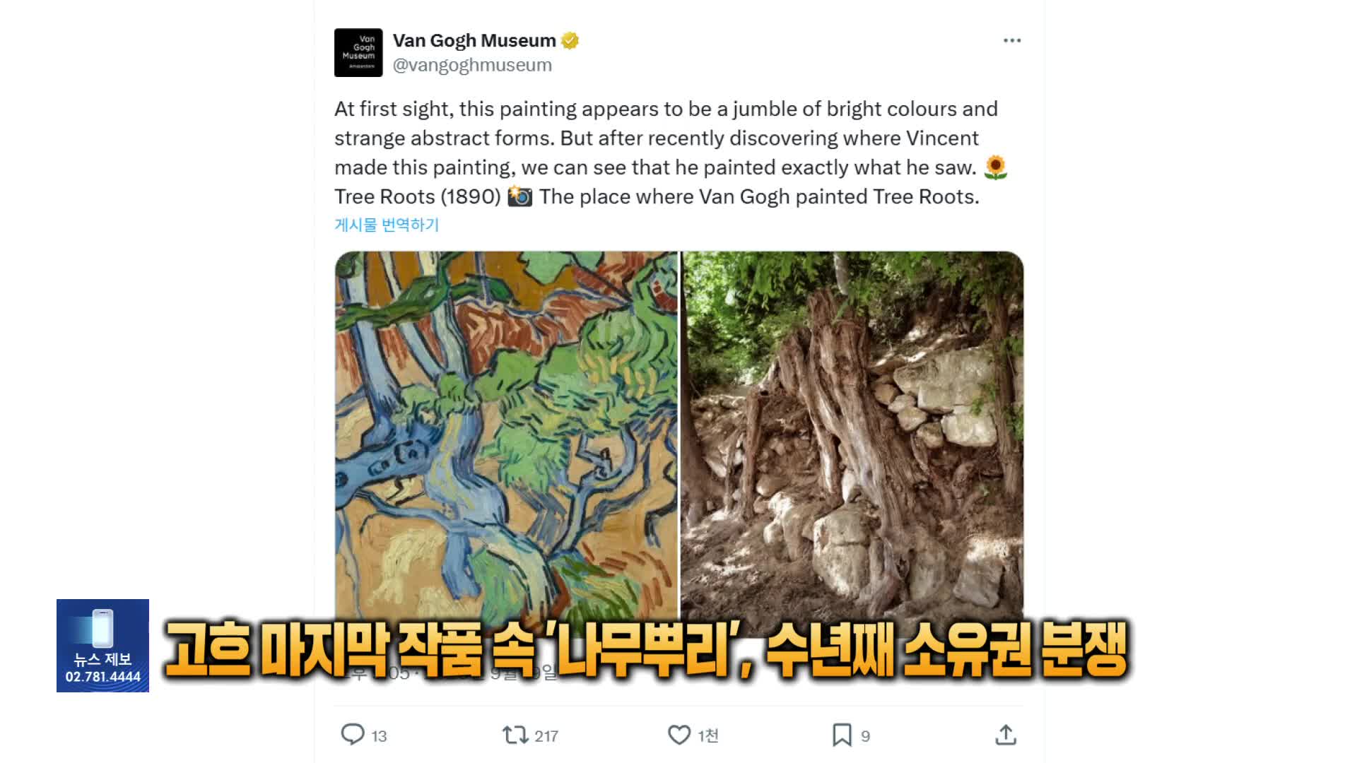Image resolution: width=1357 pixels, height=763 pixels.
Task: Like the post with heart icon
Action: pyautogui.click(x=679, y=735)
